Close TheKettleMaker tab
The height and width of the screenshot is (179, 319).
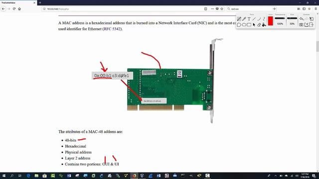34,2
